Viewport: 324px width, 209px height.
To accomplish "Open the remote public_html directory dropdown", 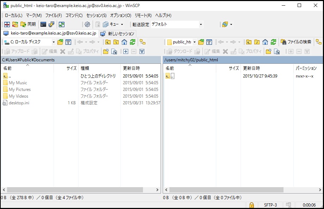I will (194, 42).
